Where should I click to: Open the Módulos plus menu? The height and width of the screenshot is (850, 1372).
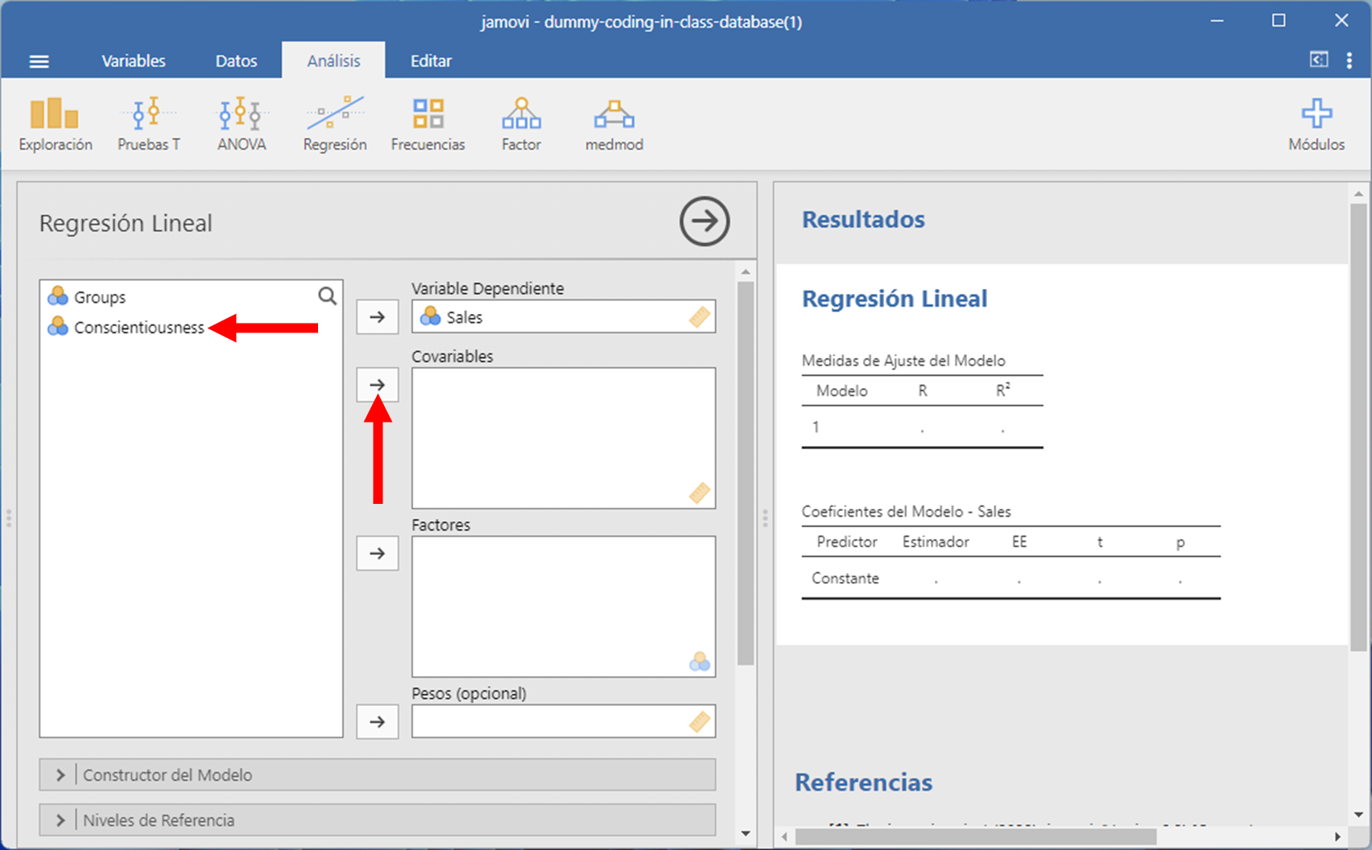[1316, 124]
